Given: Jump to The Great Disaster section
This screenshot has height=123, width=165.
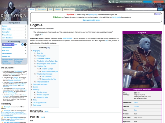Looking at the screenshot, I should tap(44, 59).
